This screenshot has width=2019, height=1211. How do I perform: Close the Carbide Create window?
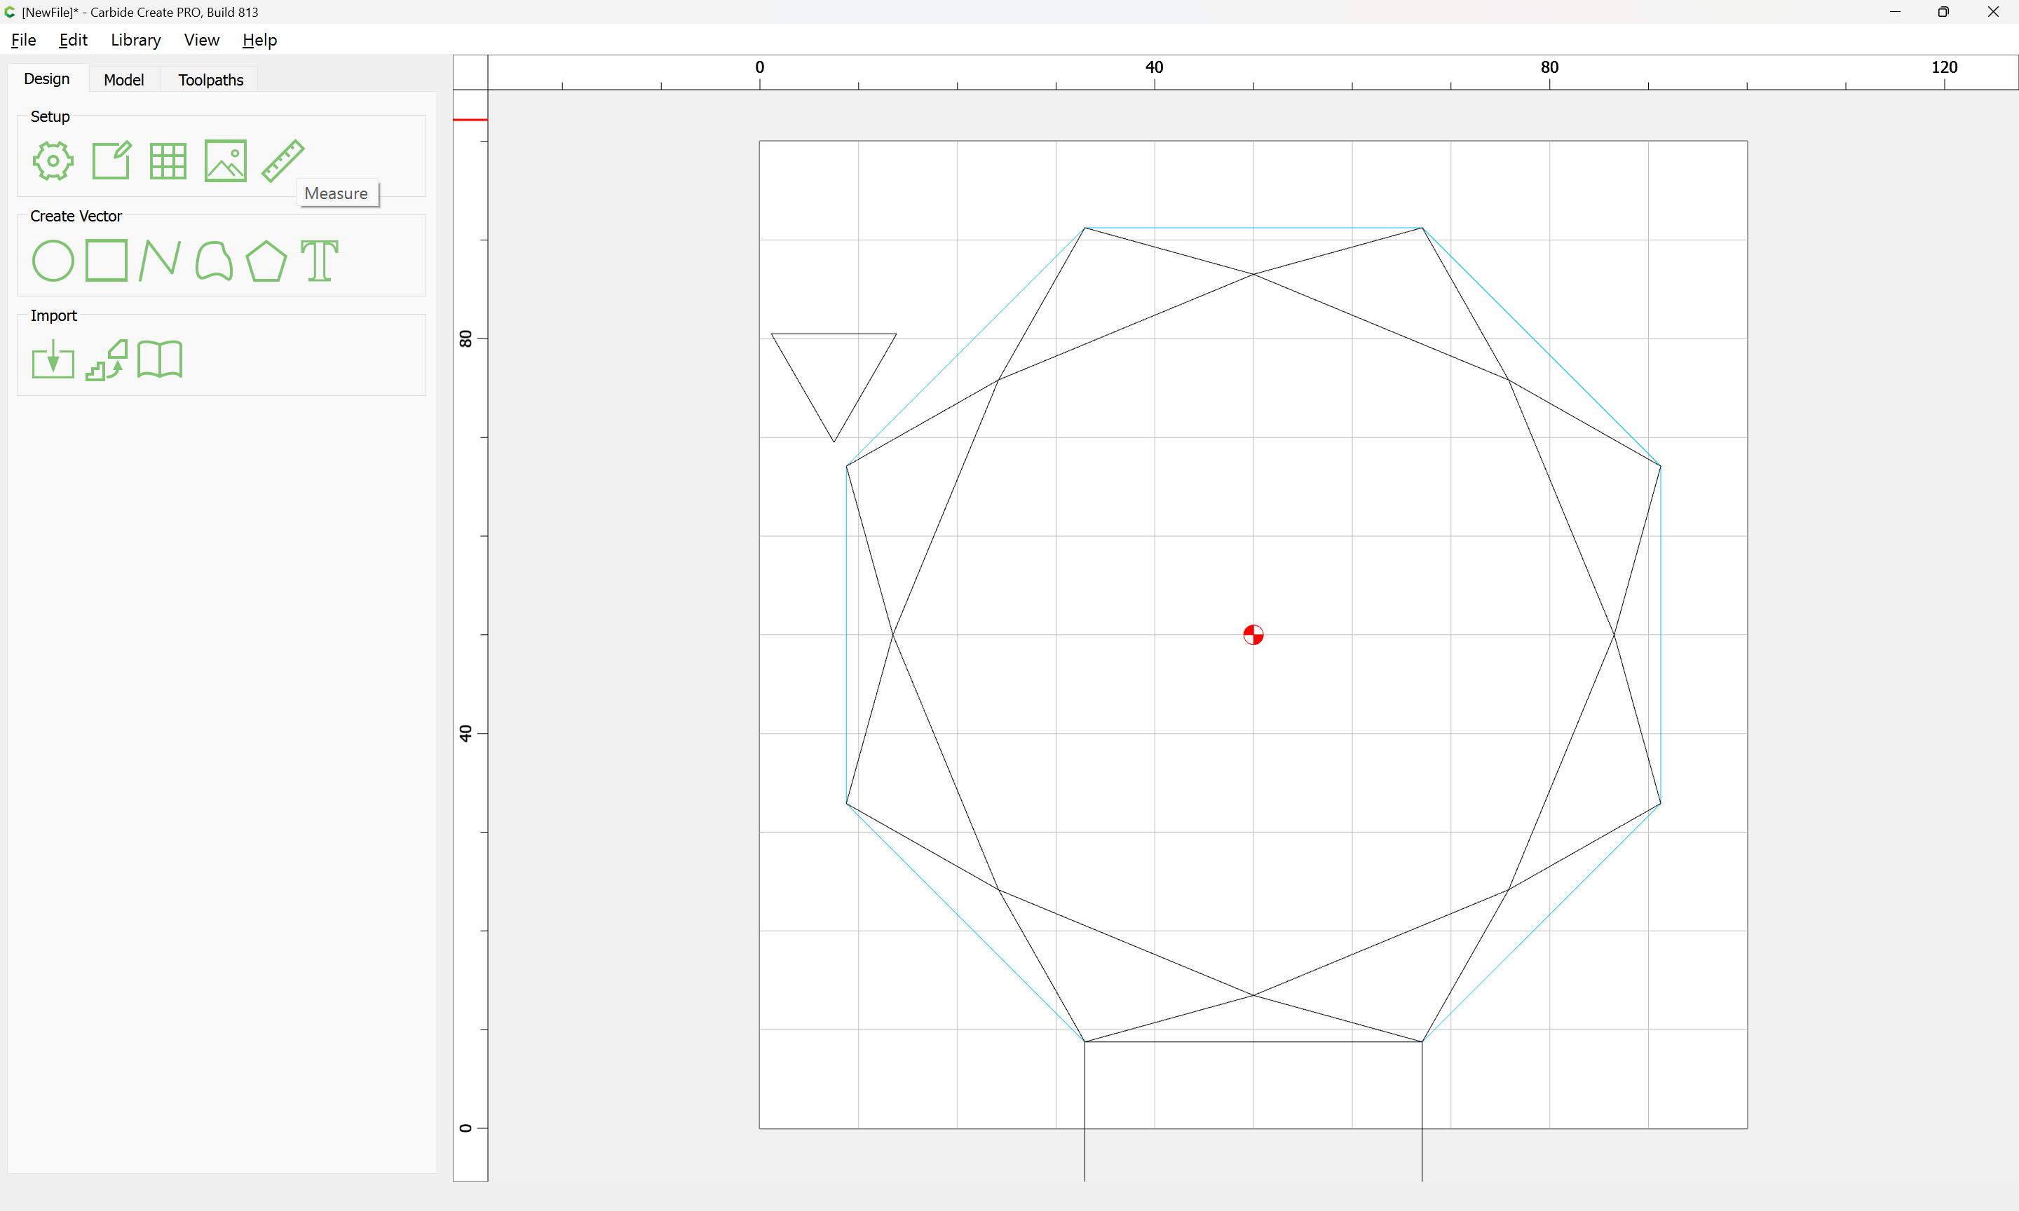(1993, 12)
